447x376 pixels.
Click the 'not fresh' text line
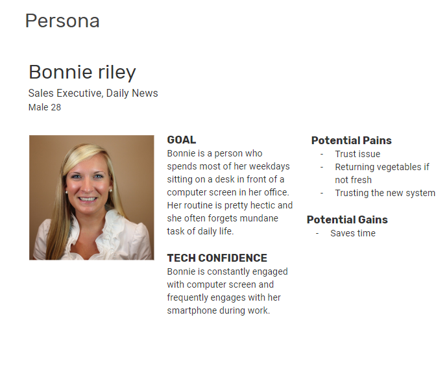pyautogui.click(x=353, y=180)
